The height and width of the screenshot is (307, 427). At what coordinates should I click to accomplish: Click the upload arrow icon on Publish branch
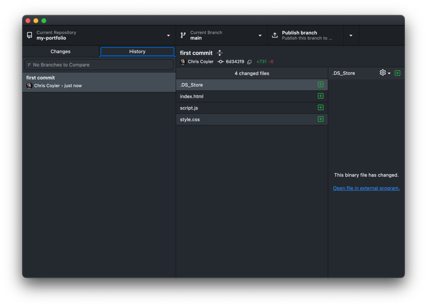click(x=274, y=35)
